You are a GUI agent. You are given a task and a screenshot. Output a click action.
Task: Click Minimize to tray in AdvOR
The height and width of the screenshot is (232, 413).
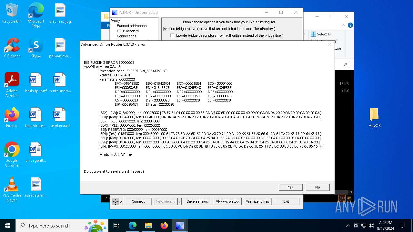pyautogui.click(x=257, y=201)
